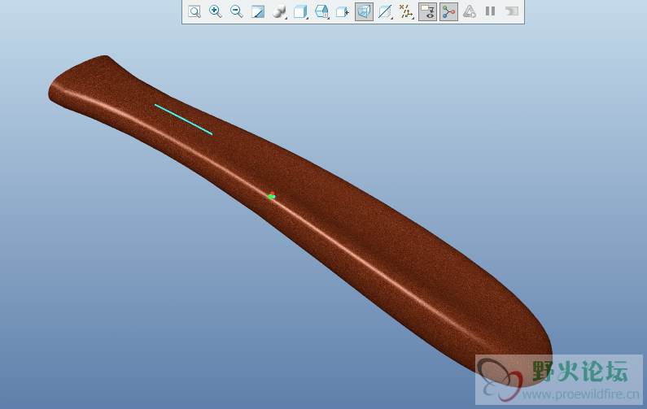Viewport: 647px width, 409px height.
Task: Repaint the graphics window
Action: pos(258,11)
